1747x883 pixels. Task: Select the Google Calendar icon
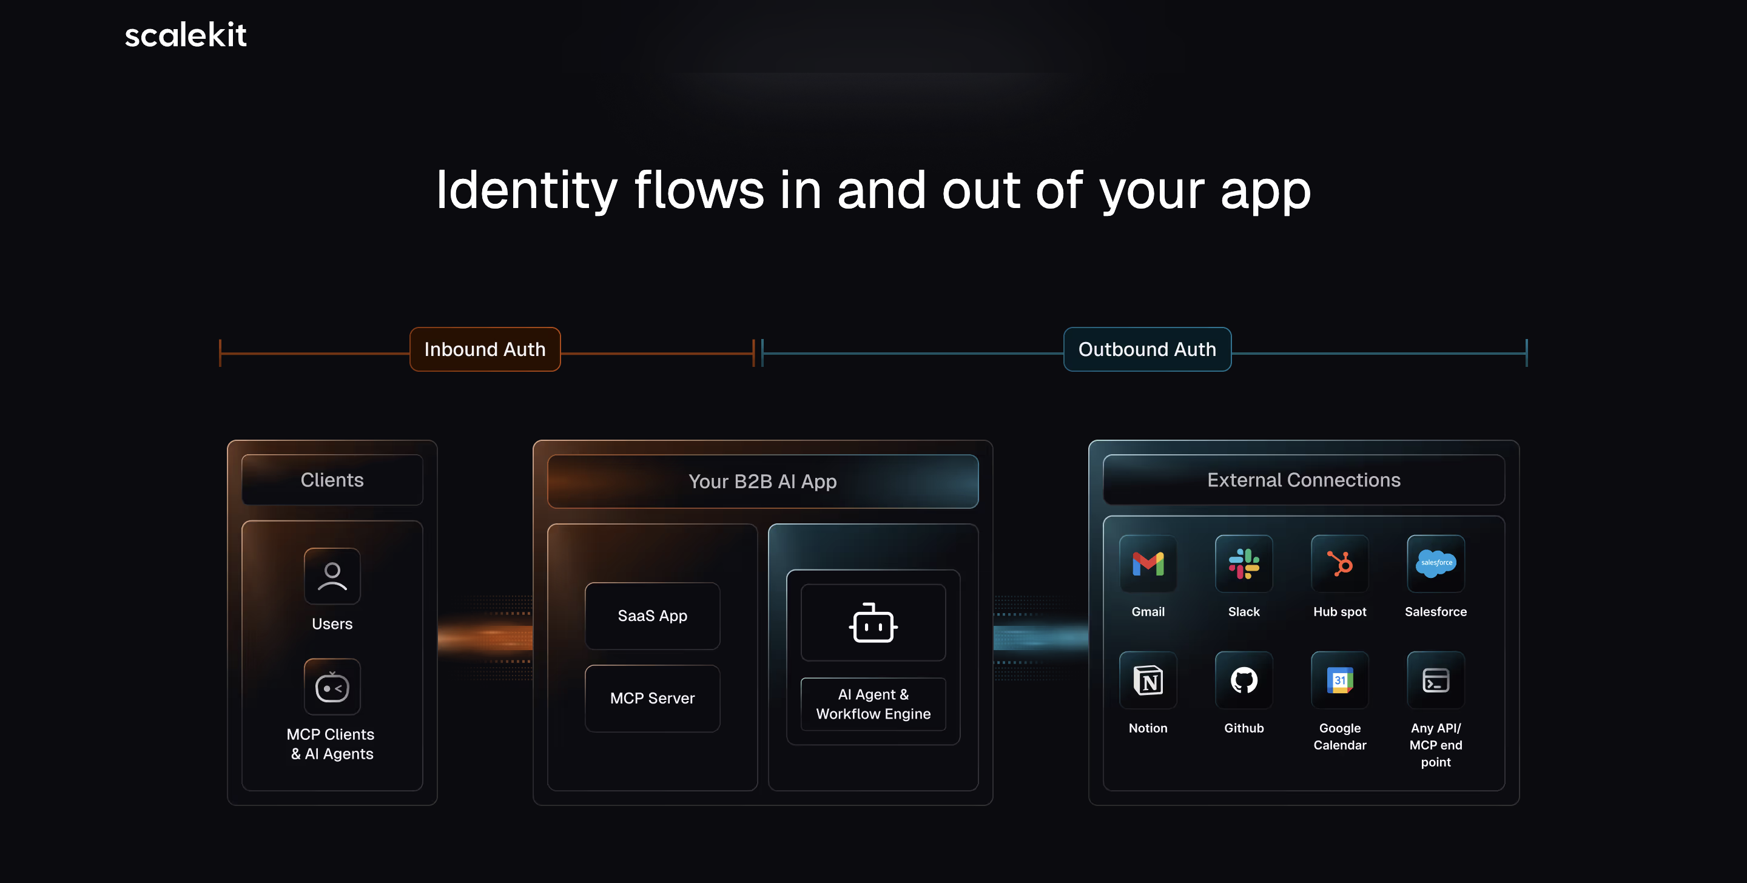[x=1339, y=680]
